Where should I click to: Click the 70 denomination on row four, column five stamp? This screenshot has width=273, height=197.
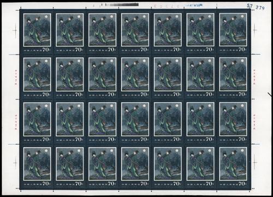[x=176, y=184]
